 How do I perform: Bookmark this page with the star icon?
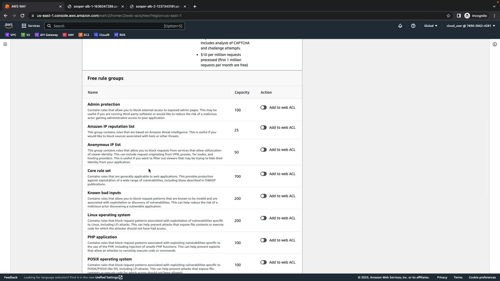[448, 16]
